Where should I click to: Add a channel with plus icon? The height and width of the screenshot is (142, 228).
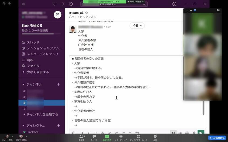[58, 84]
